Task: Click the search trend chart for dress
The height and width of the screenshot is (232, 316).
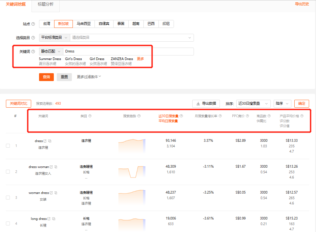Action: coord(132,146)
